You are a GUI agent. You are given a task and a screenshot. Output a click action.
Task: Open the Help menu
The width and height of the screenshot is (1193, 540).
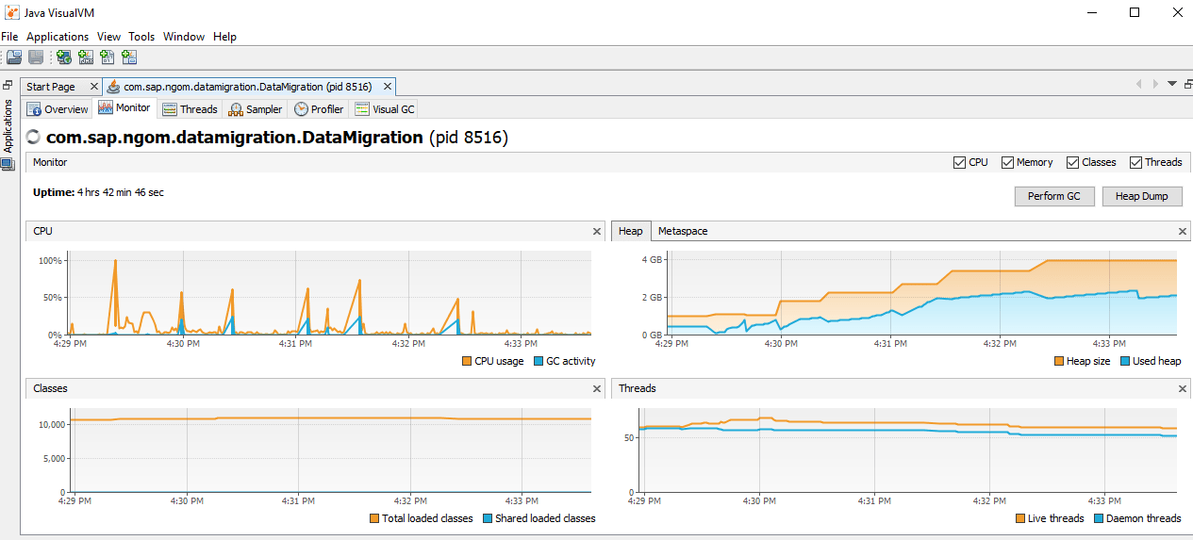(224, 37)
